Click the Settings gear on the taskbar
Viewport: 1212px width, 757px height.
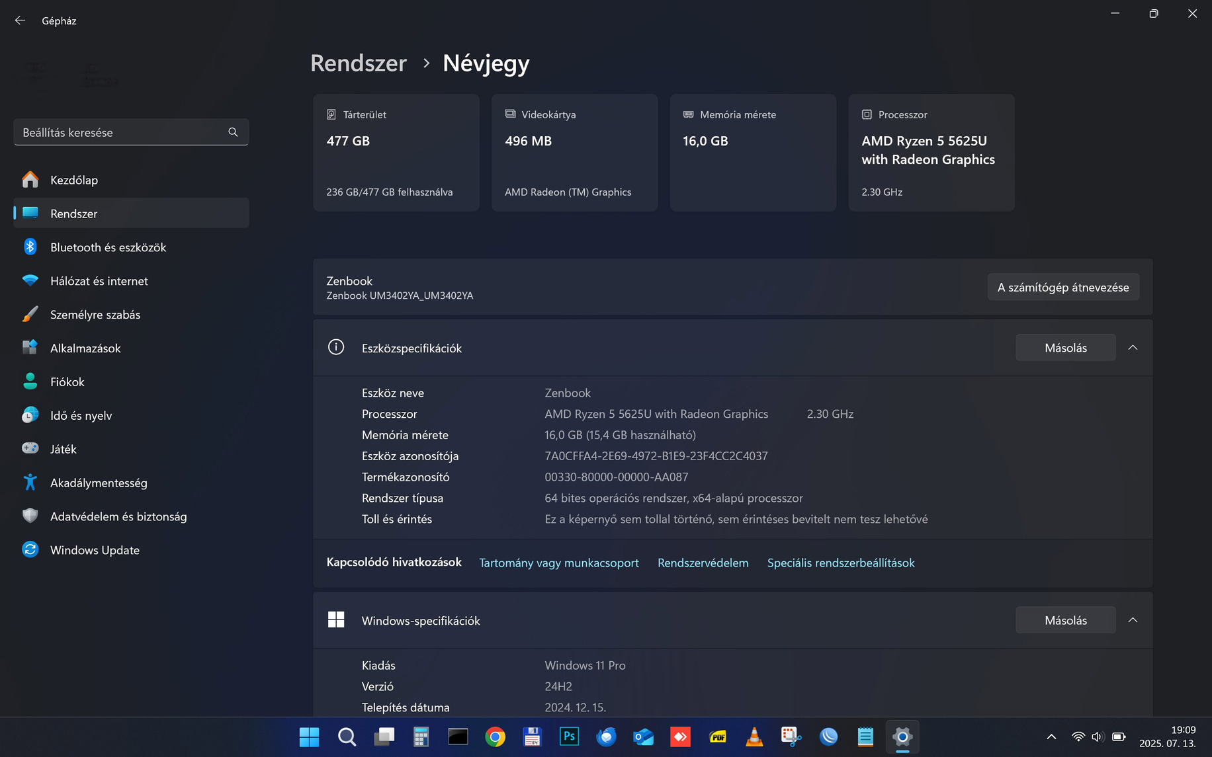[902, 737]
